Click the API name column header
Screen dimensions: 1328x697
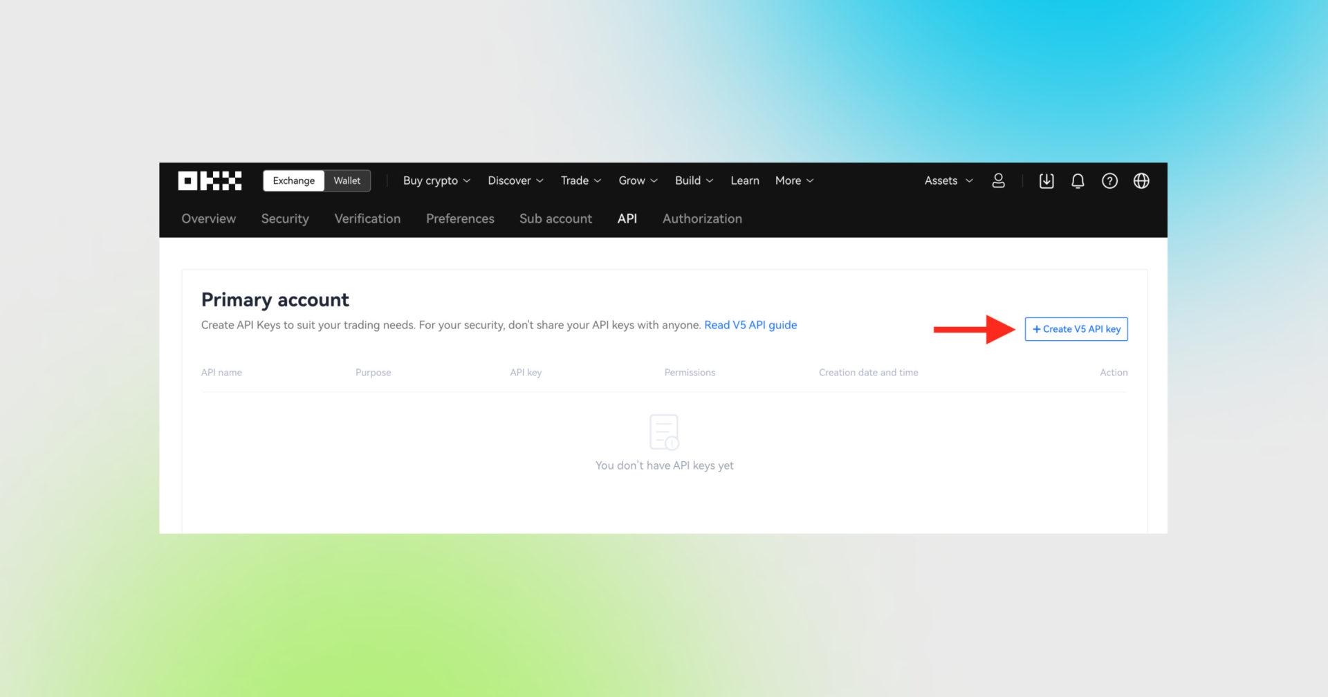point(221,372)
